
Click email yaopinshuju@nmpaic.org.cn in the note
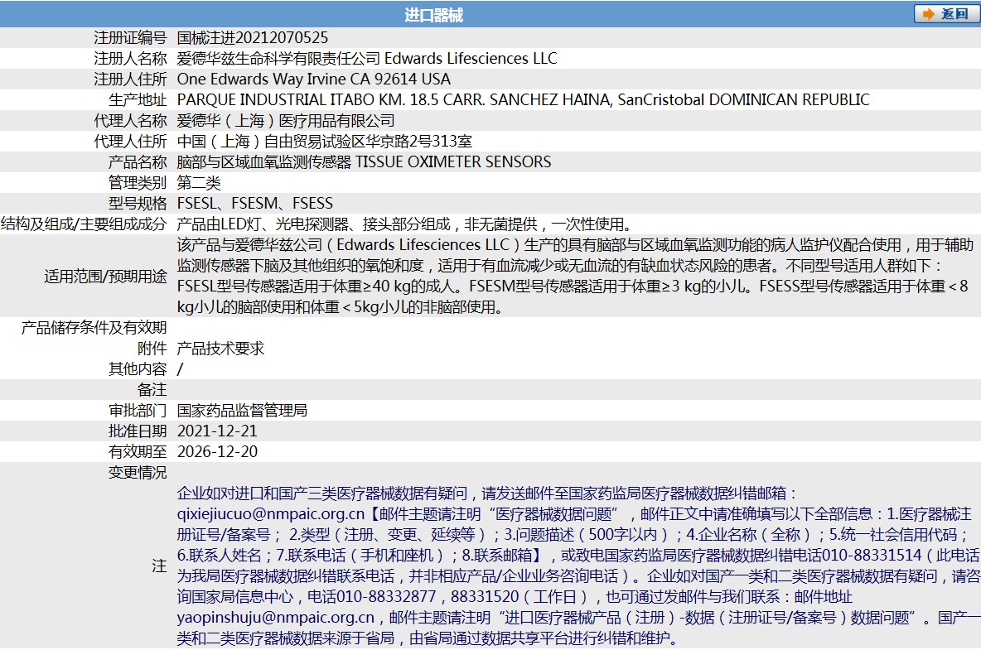(x=275, y=618)
